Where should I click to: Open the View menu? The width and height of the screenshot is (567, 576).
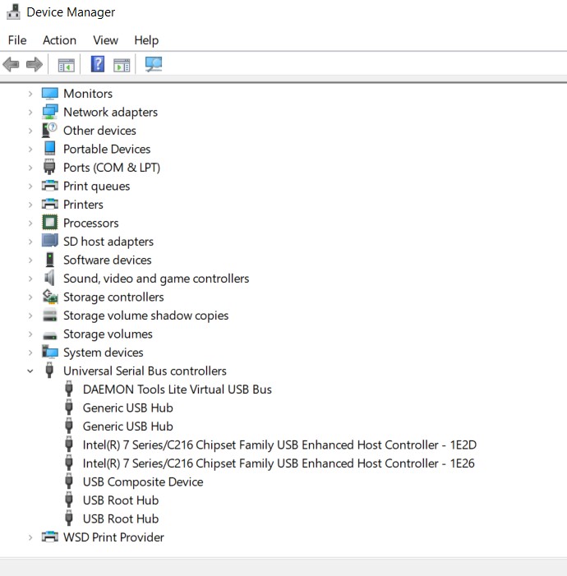point(105,40)
